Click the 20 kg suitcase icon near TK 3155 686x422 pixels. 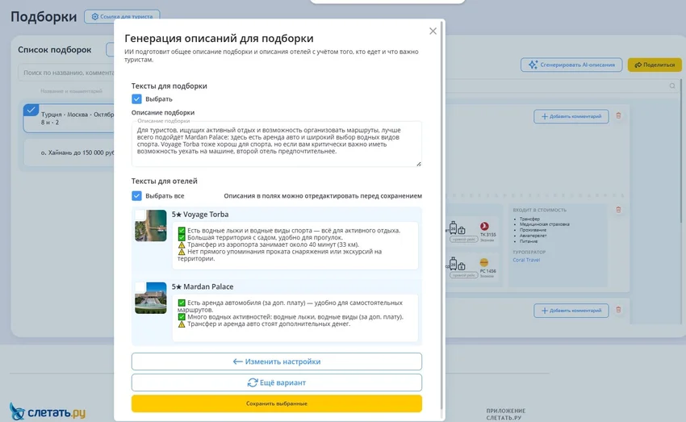click(454, 228)
